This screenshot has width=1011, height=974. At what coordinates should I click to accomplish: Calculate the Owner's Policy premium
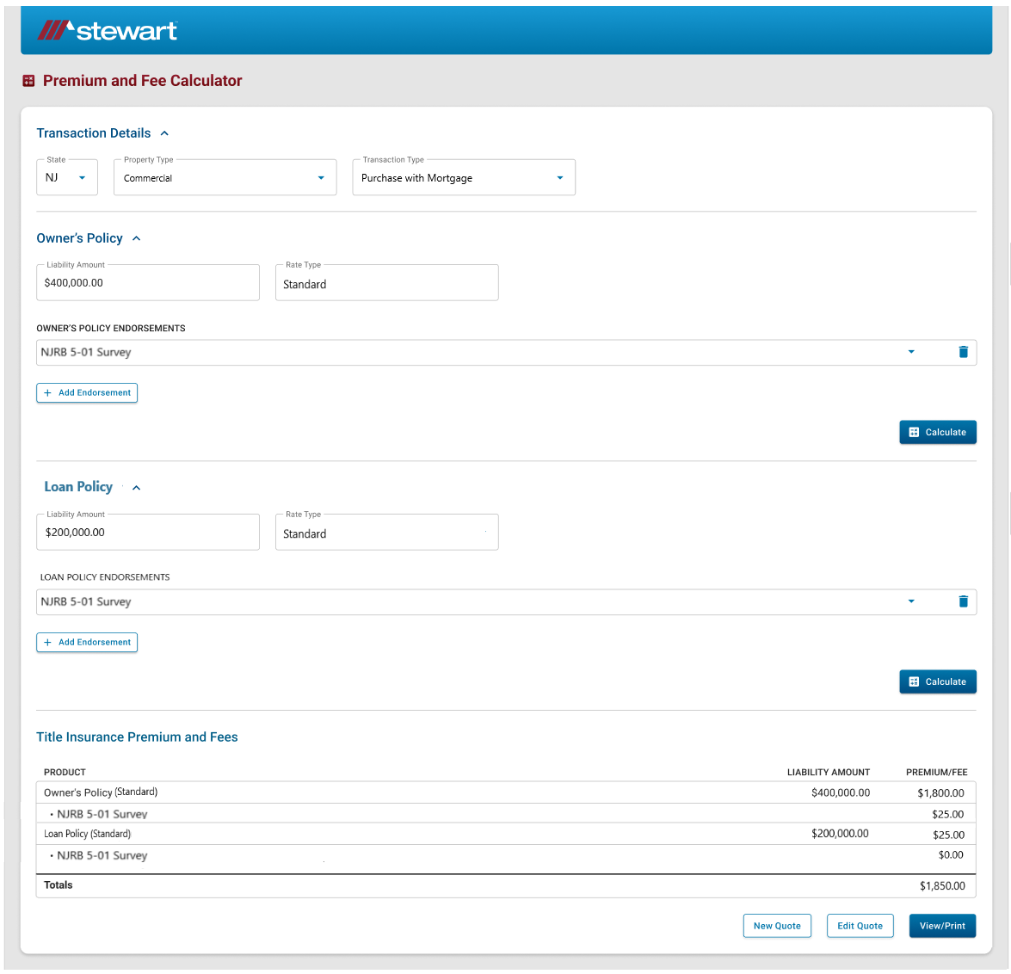(x=938, y=432)
